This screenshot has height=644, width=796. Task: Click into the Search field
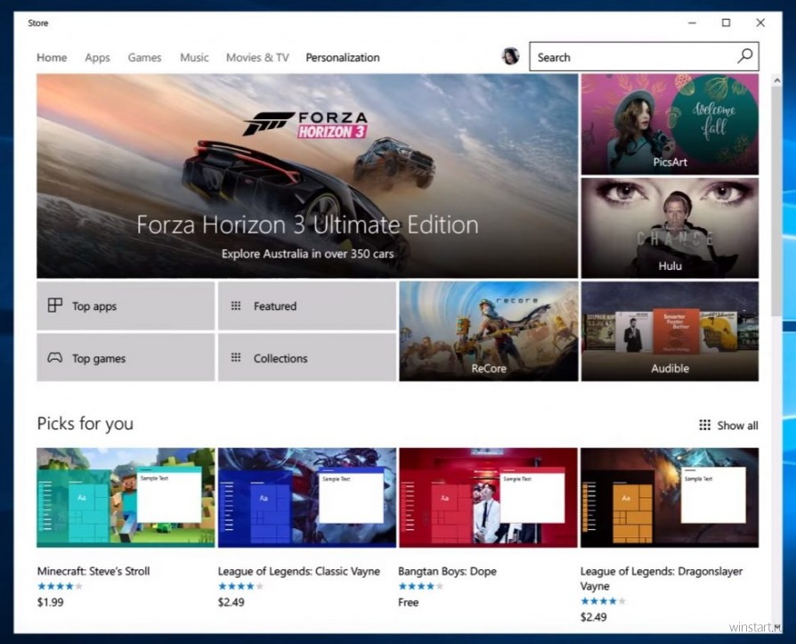(644, 56)
